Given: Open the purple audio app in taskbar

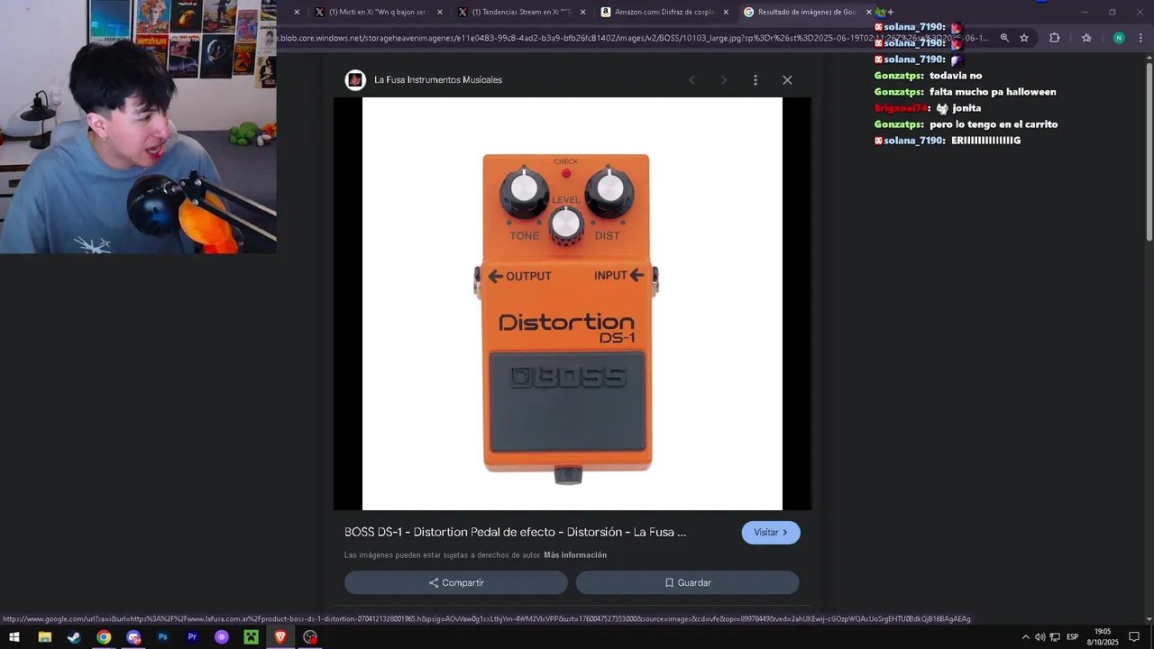Looking at the screenshot, I should pyautogui.click(x=222, y=637).
